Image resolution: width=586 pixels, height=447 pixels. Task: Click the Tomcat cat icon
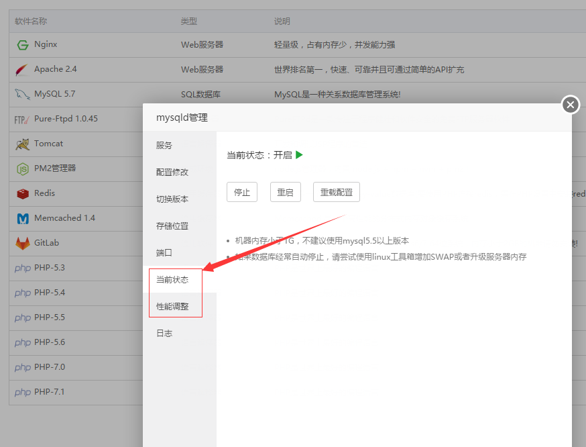(22, 144)
